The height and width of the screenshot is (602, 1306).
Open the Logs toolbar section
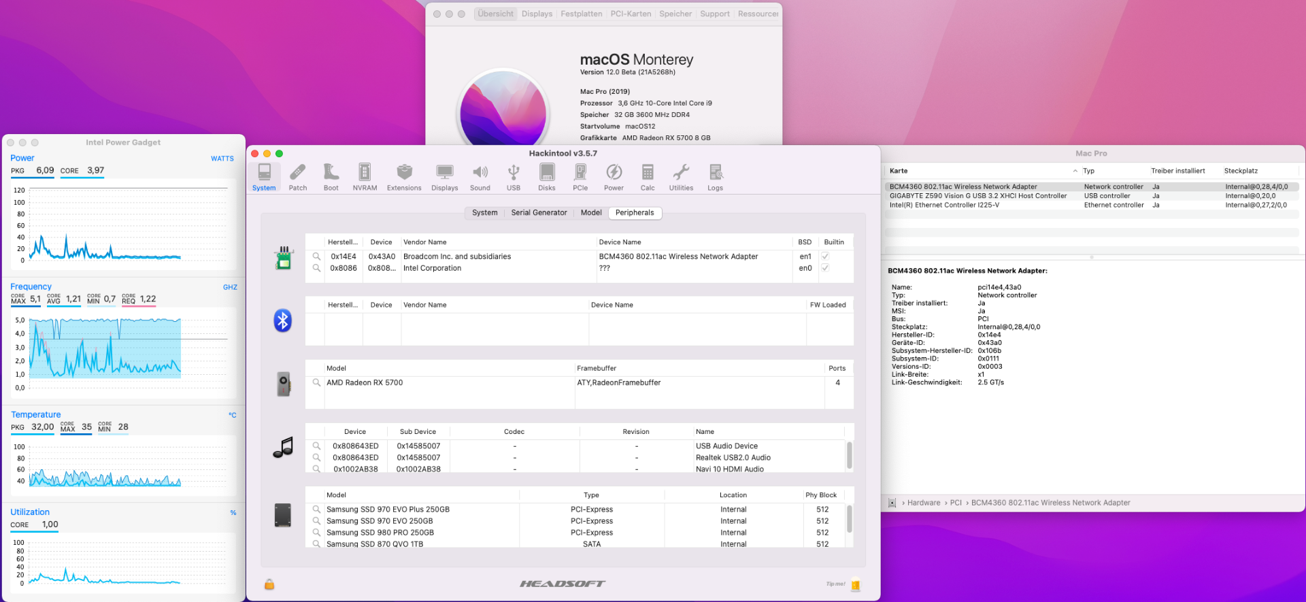pos(715,177)
